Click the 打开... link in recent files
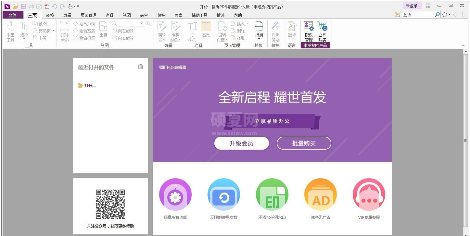This screenshot has height=236, width=470. [x=87, y=86]
